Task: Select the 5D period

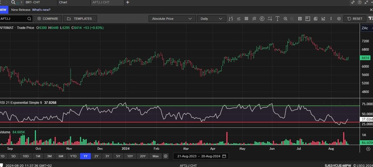Action: coord(13,156)
